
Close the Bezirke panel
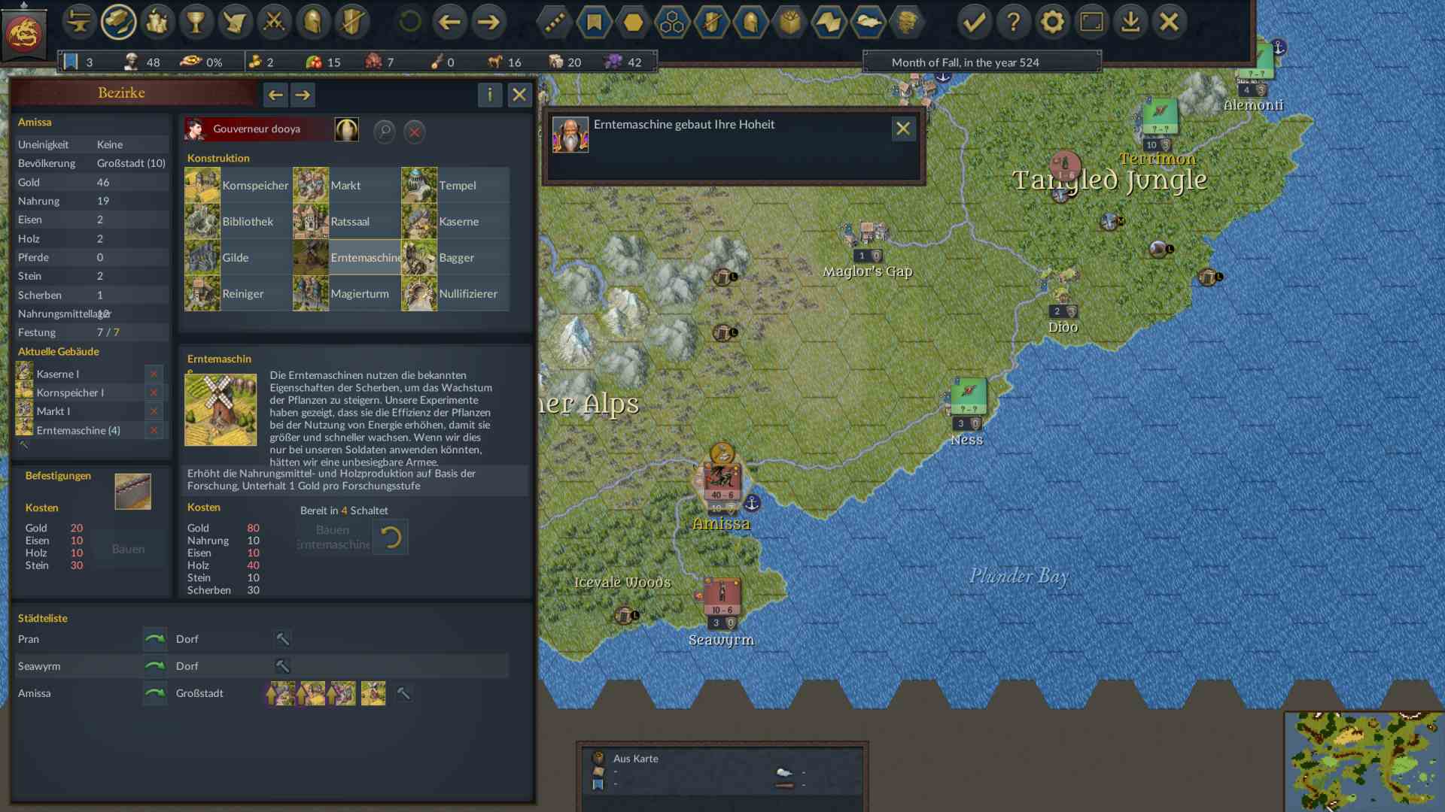click(x=519, y=95)
